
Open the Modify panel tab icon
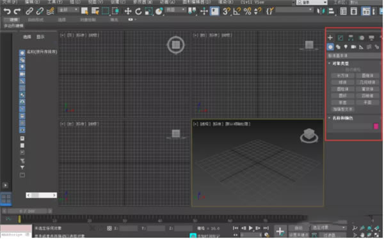click(x=340, y=38)
